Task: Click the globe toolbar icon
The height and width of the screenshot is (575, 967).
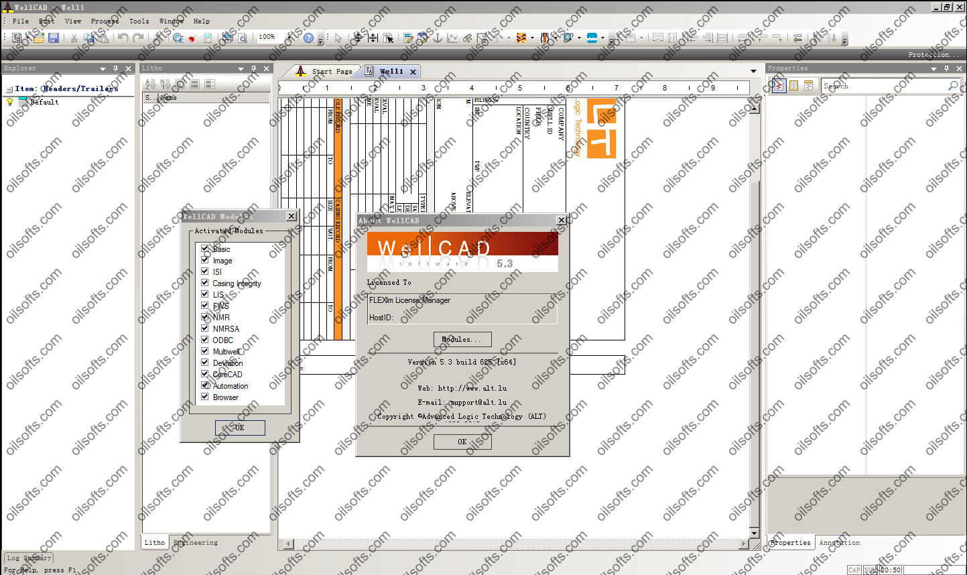Action: 568,38
